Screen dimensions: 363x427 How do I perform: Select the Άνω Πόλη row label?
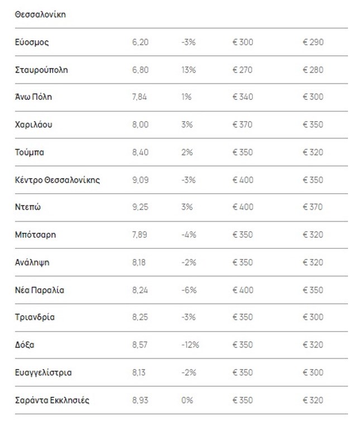34,97
